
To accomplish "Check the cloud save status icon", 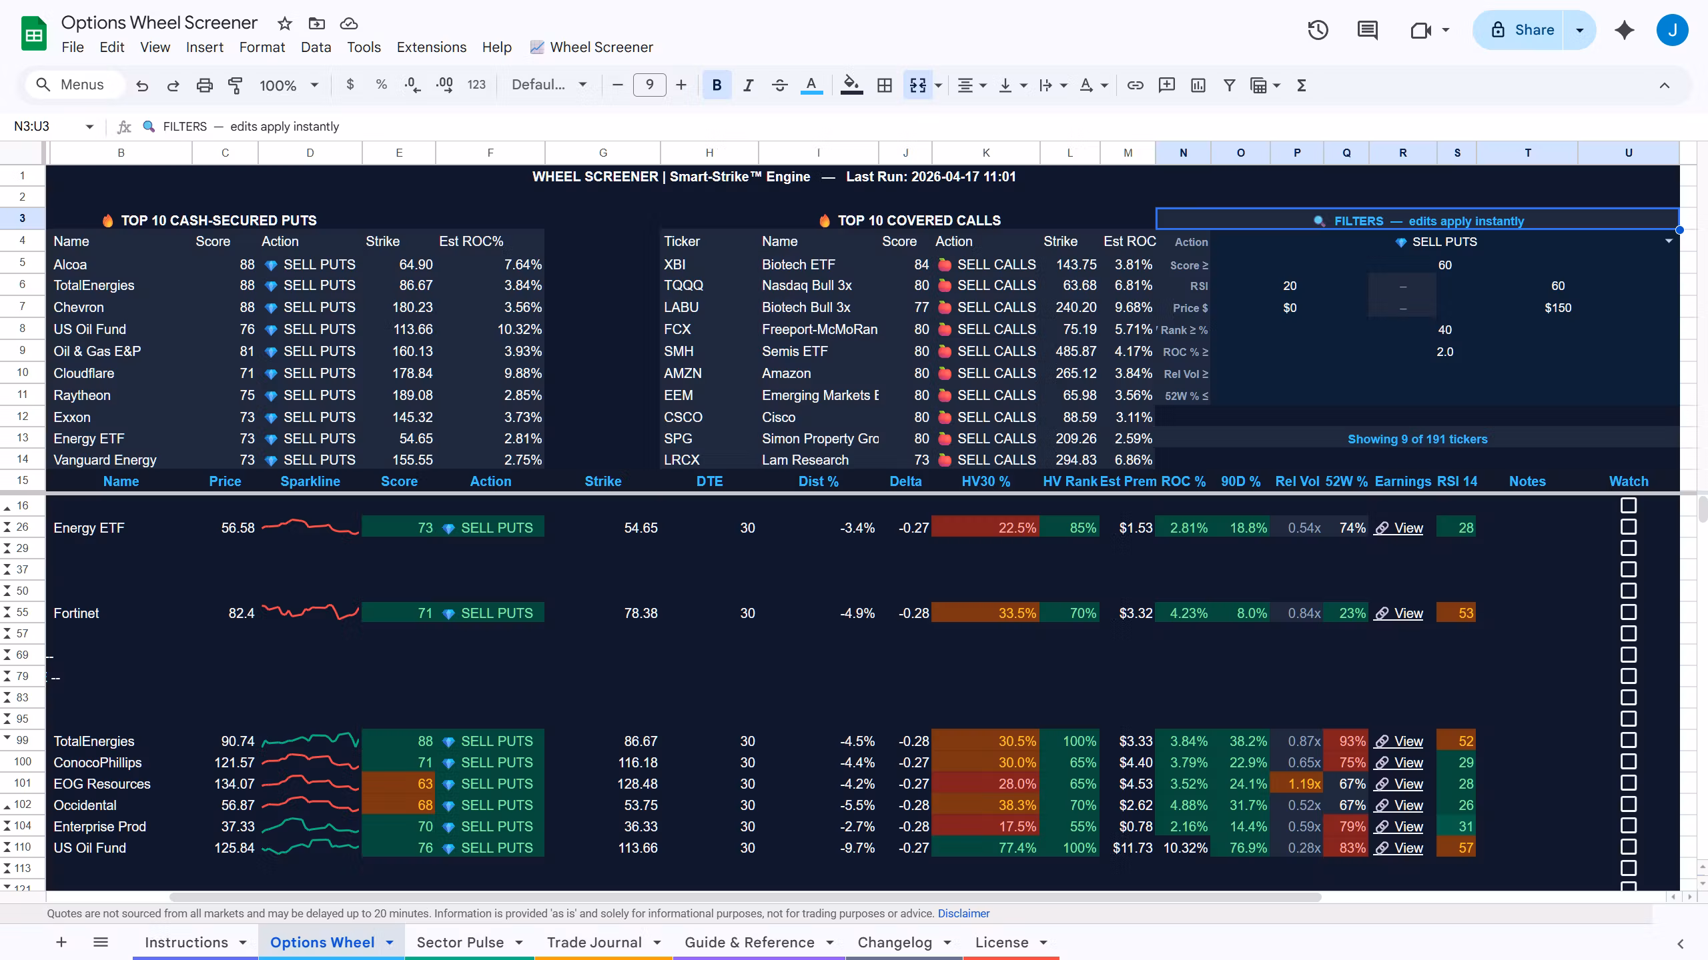I will pos(349,24).
